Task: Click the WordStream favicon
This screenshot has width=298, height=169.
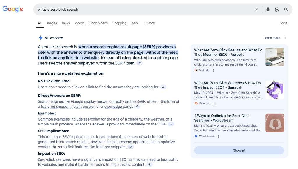Action: [196, 136]
